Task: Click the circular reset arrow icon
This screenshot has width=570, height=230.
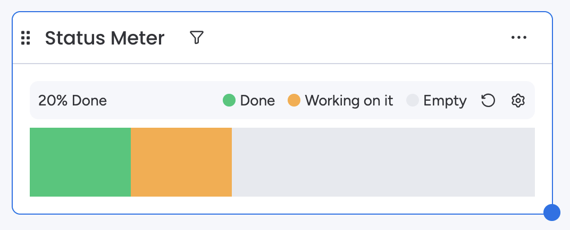Action: pyautogui.click(x=488, y=101)
